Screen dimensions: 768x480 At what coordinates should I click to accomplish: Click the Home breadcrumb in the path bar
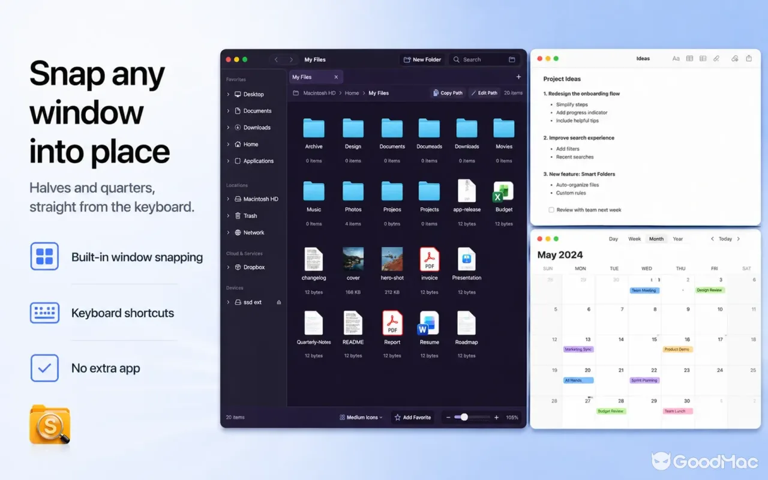point(352,93)
